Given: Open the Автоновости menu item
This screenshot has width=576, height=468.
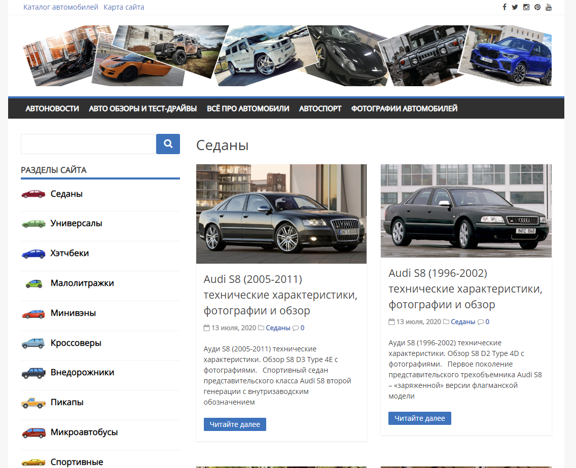Looking at the screenshot, I should (x=52, y=109).
